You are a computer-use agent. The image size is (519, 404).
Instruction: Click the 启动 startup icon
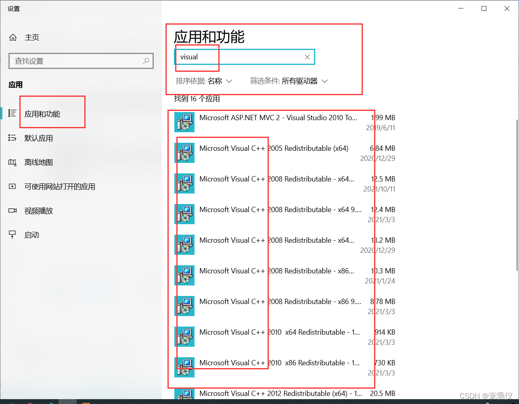coord(13,235)
